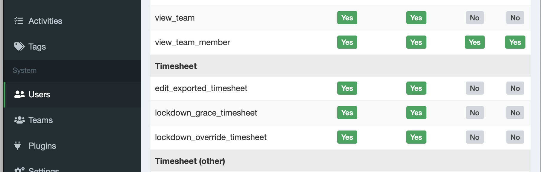
Task: Disable view_team permission in the first column
Action: tap(347, 18)
